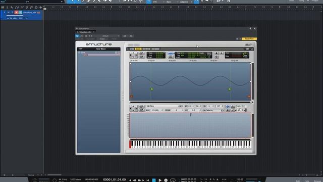Open the Ch 1 MIDI channel dropdown

[x=23, y=18]
